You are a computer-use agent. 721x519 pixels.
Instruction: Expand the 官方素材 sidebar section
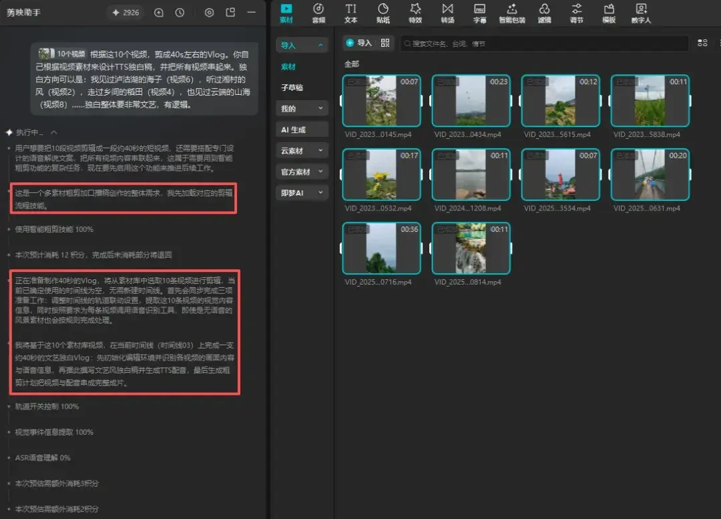[x=302, y=172]
